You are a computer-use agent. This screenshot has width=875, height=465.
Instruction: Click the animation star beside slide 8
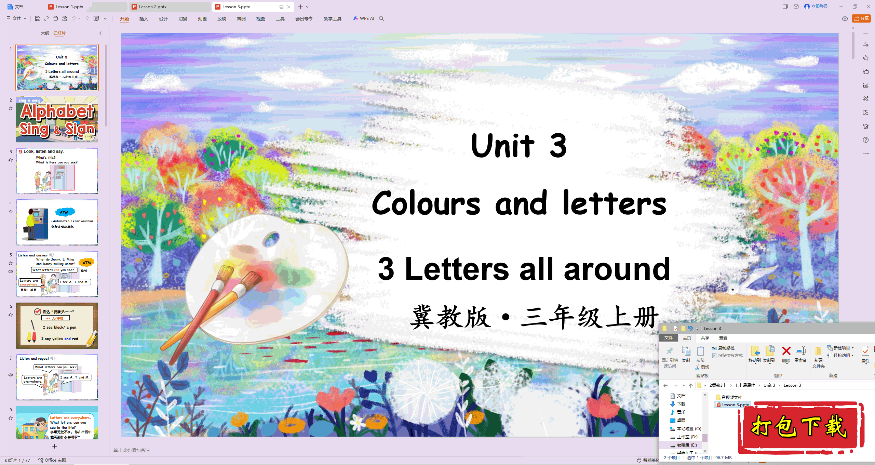pos(11,418)
